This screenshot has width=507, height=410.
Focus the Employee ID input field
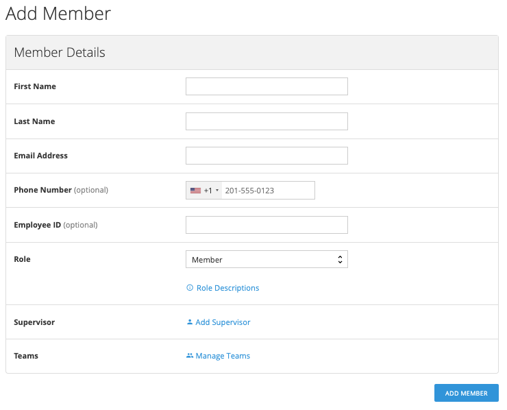click(267, 225)
